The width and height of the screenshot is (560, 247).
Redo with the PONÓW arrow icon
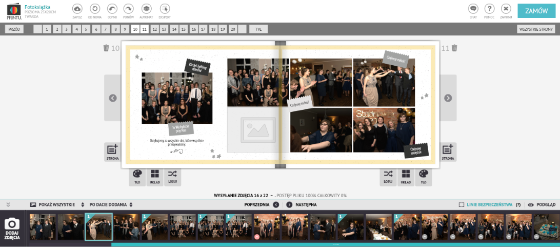tap(129, 9)
